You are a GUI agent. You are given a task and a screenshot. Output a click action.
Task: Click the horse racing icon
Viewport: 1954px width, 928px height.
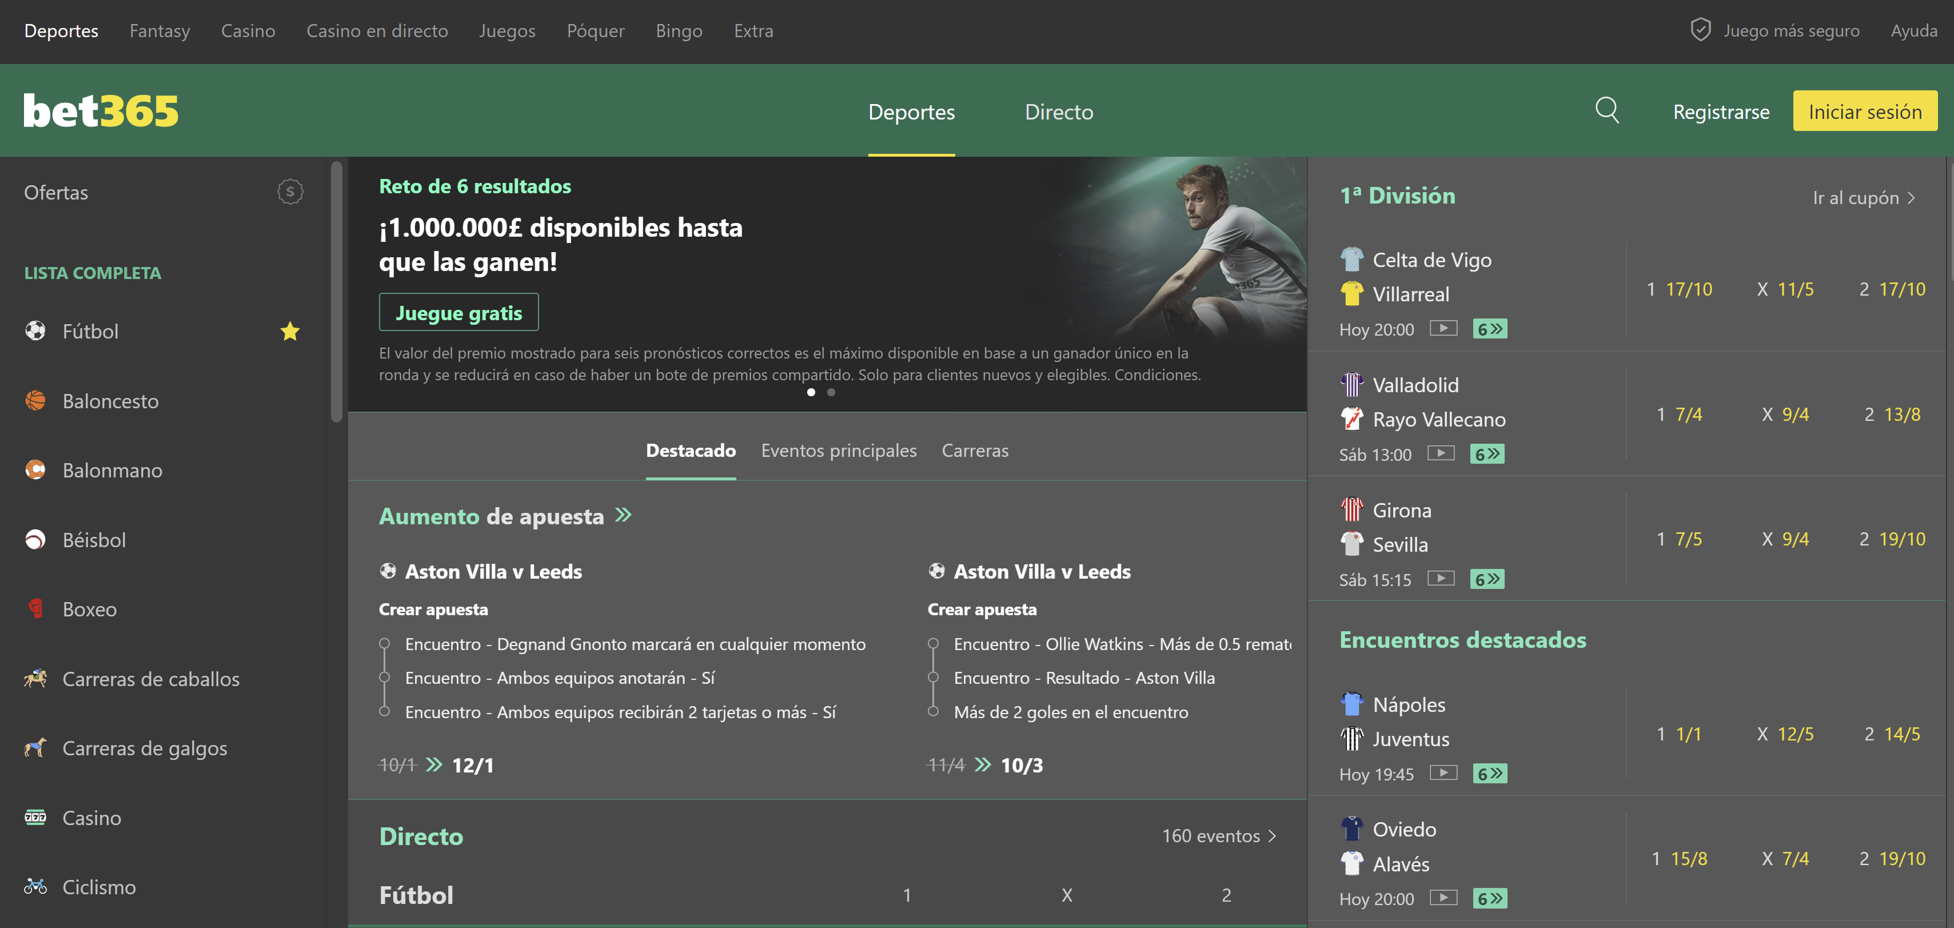coord(35,678)
